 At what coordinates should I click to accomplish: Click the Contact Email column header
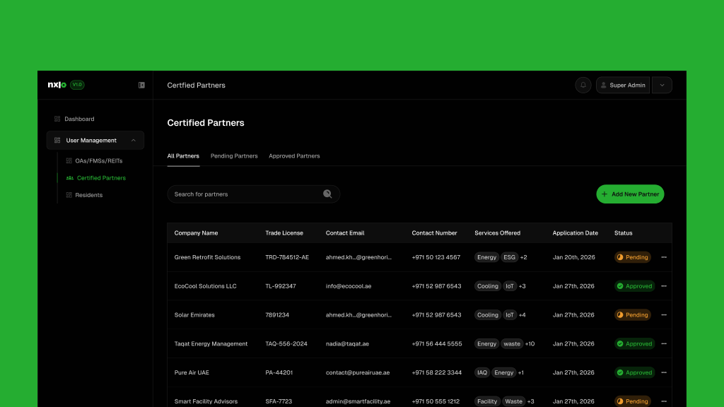pos(345,233)
